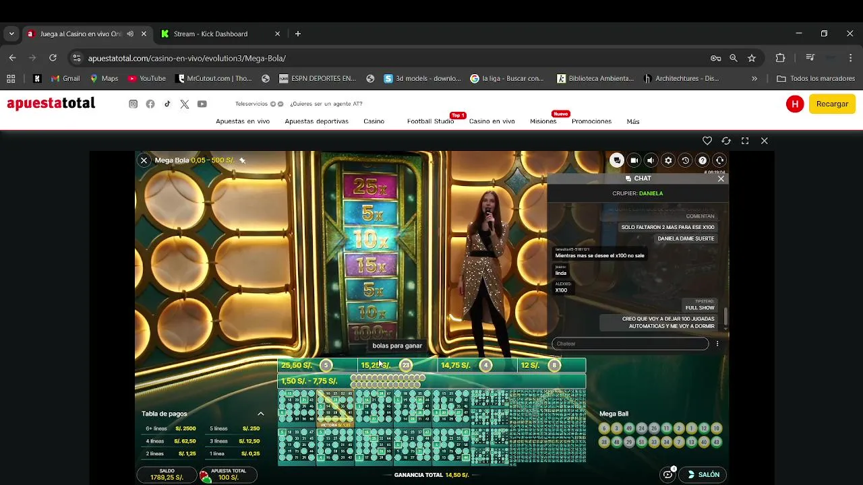The width and height of the screenshot is (863, 485).
Task: Select the 12 S/. winning card tab
Action: pyautogui.click(x=552, y=365)
